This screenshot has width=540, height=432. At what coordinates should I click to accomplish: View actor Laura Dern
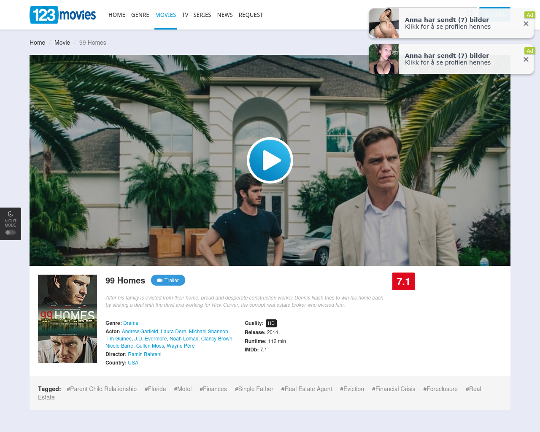(x=173, y=332)
